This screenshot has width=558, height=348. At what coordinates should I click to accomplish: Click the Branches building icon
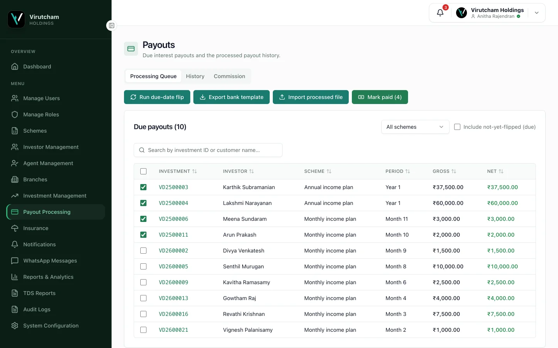[15, 179]
